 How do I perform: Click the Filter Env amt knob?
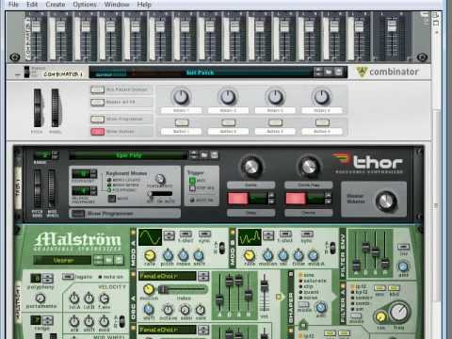[x=403, y=266]
